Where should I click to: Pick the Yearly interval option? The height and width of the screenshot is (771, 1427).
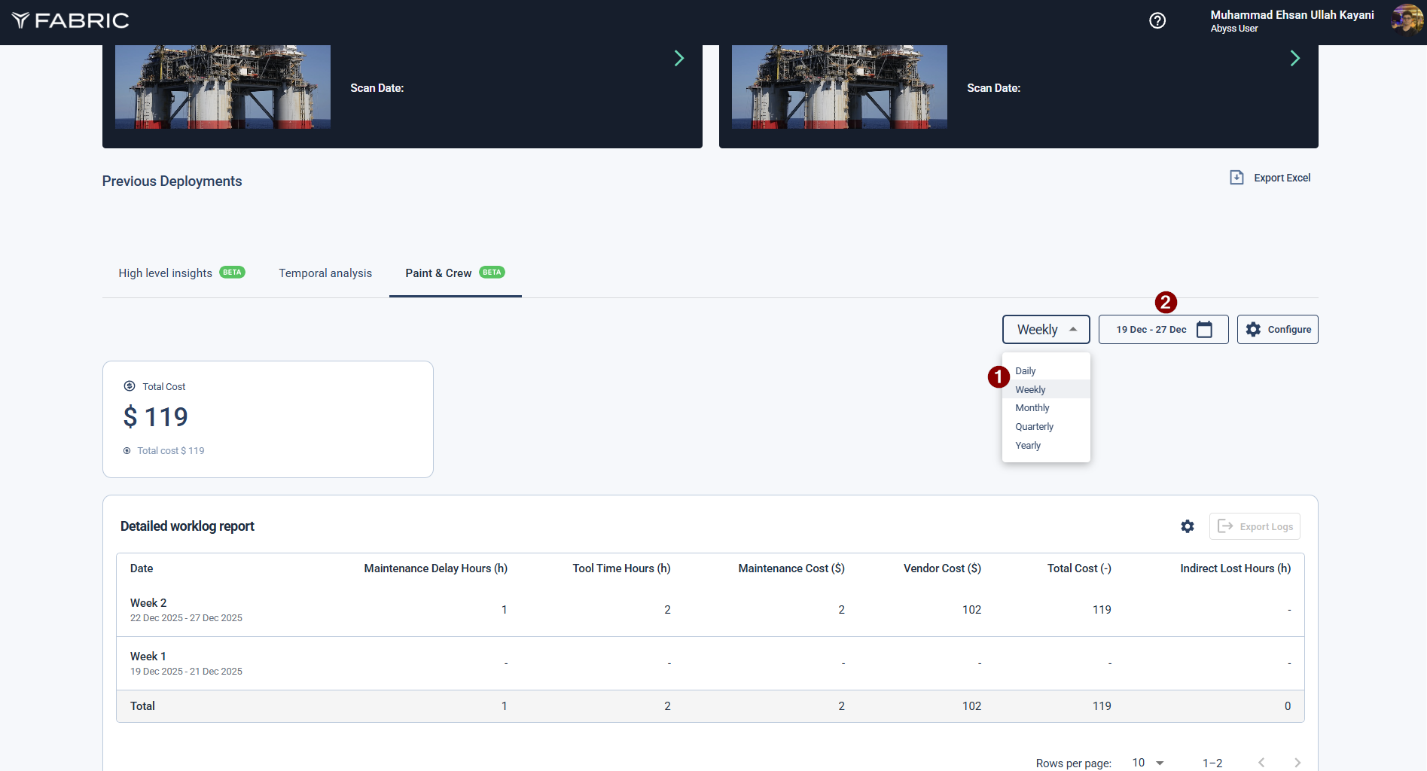pyautogui.click(x=1028, y=446)
